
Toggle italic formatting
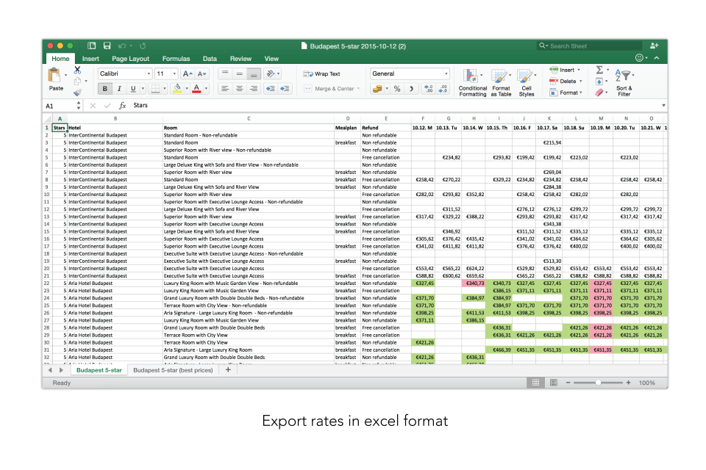[119, 88]
